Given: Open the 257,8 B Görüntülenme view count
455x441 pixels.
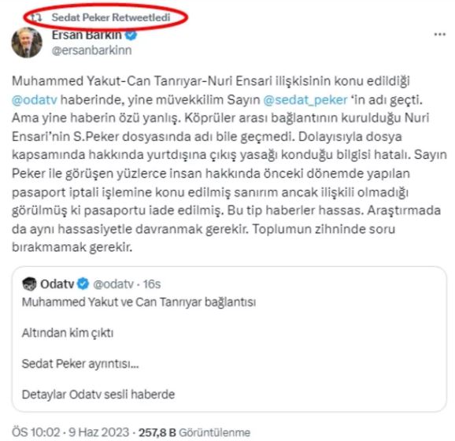Looking at the screenshot, I should click(x=194, y=432).
